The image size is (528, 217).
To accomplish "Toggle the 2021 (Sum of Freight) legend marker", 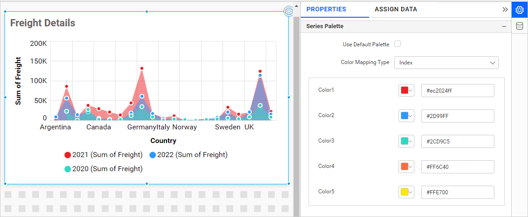I will pos(68,155).
